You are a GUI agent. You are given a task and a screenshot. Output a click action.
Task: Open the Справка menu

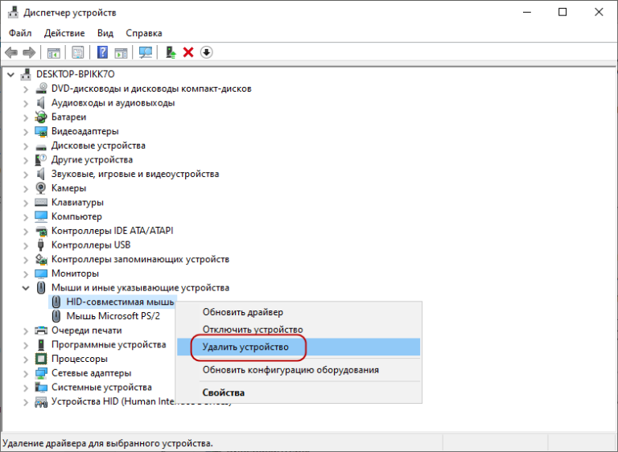[x=144, y=33]
